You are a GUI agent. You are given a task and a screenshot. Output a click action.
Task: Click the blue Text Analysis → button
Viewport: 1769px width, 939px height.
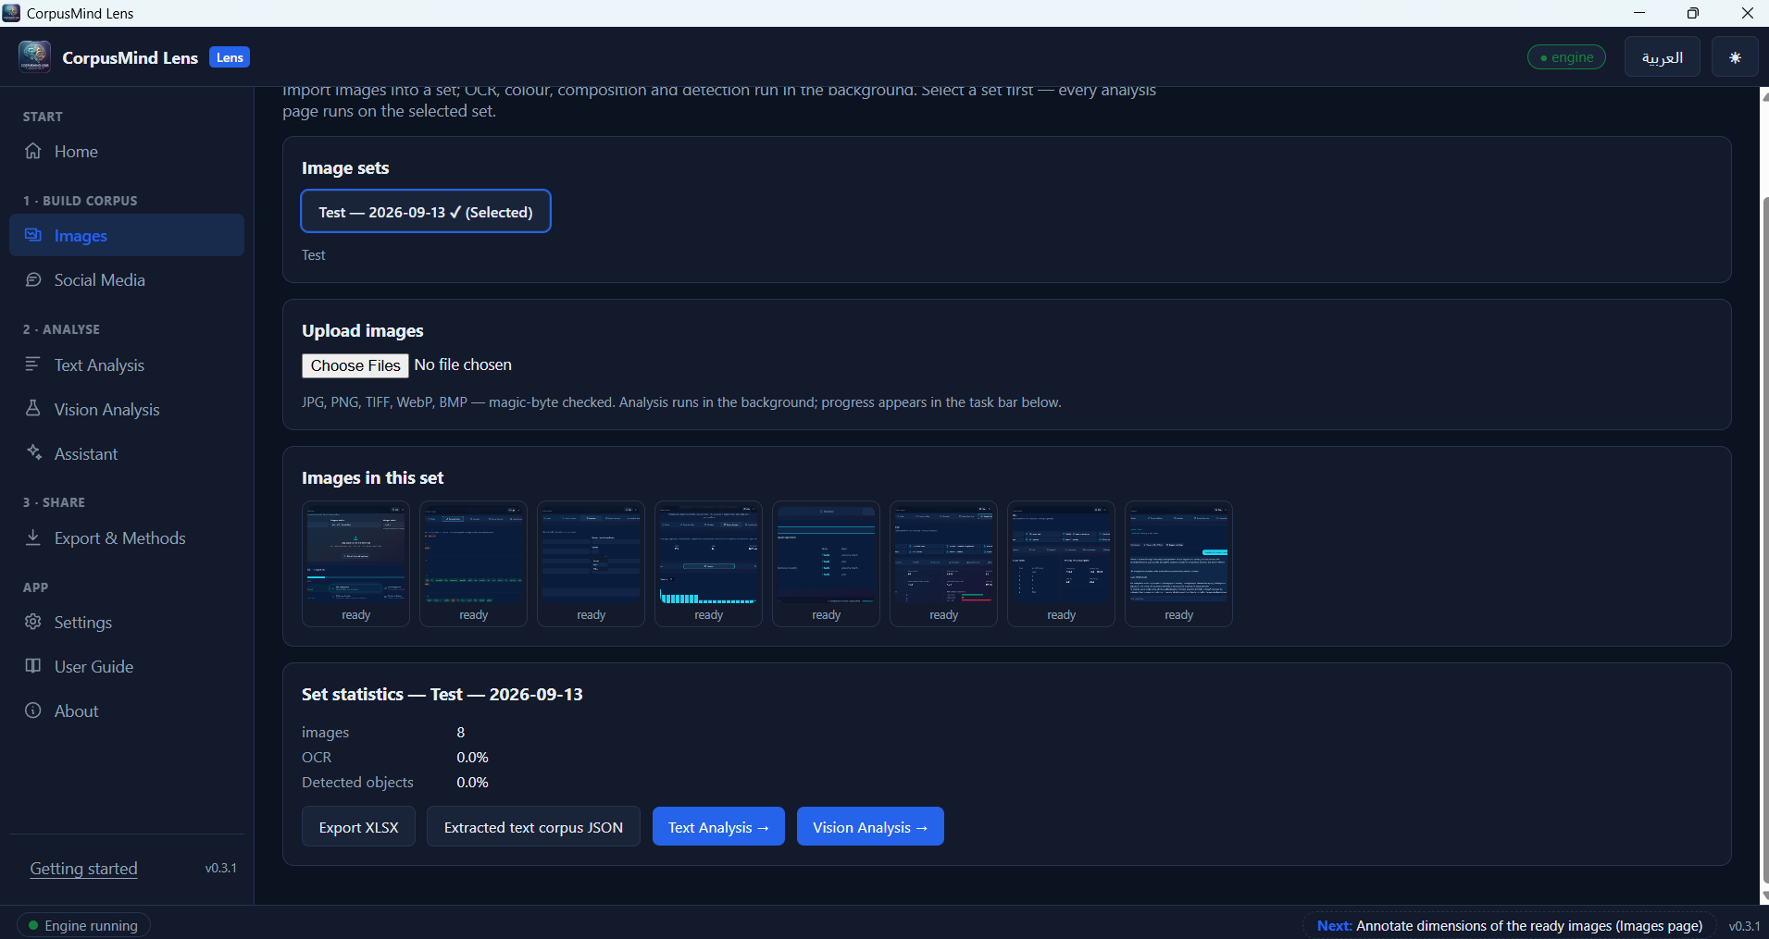point(718,827)
